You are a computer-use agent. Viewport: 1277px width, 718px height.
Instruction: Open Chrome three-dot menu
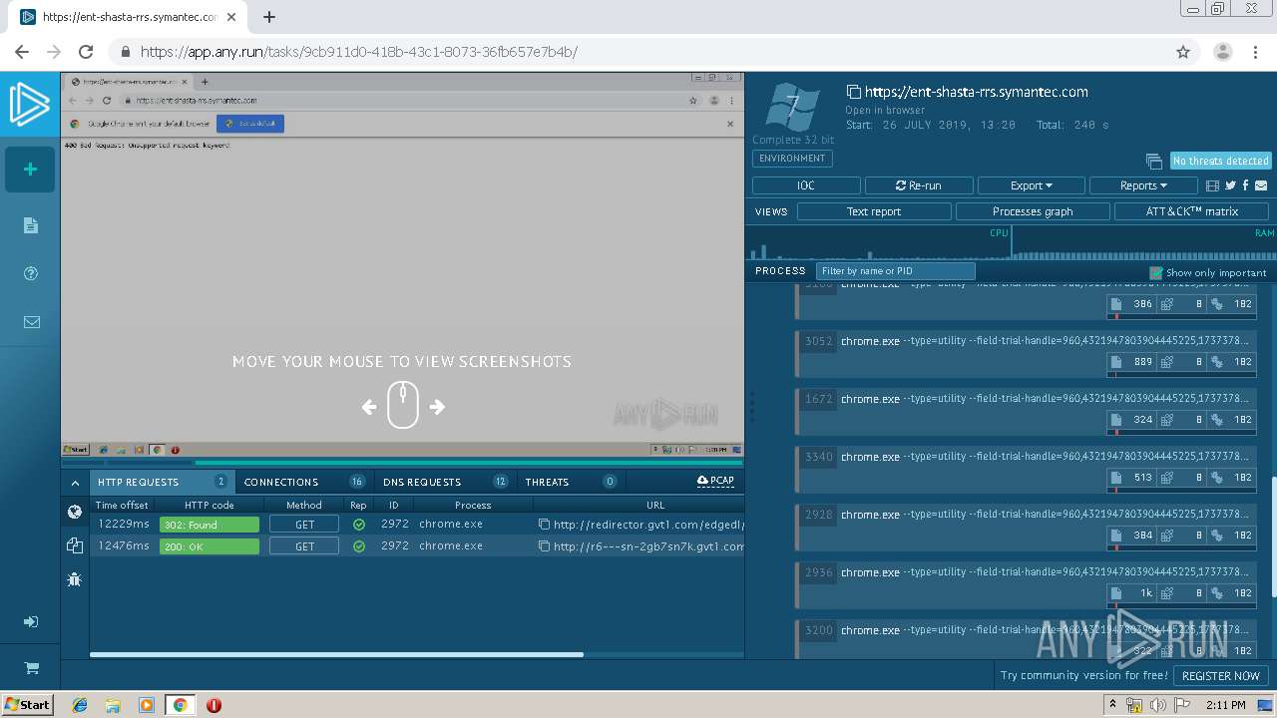tap(1256, 52)
